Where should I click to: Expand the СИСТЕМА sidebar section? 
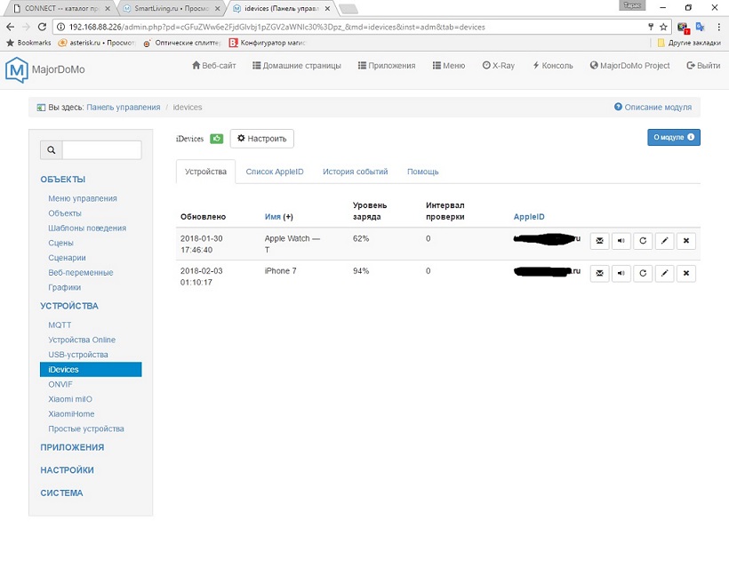(61, 493)
